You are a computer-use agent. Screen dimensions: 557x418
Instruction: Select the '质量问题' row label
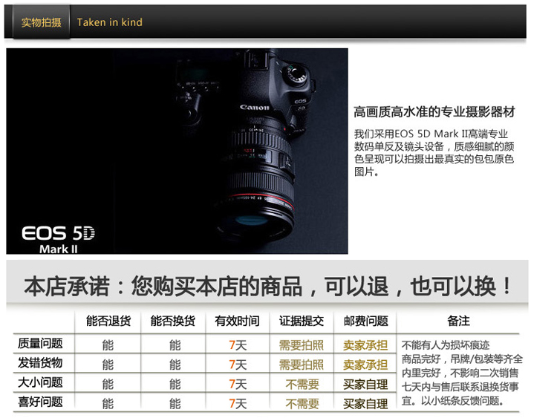point(40,344)
